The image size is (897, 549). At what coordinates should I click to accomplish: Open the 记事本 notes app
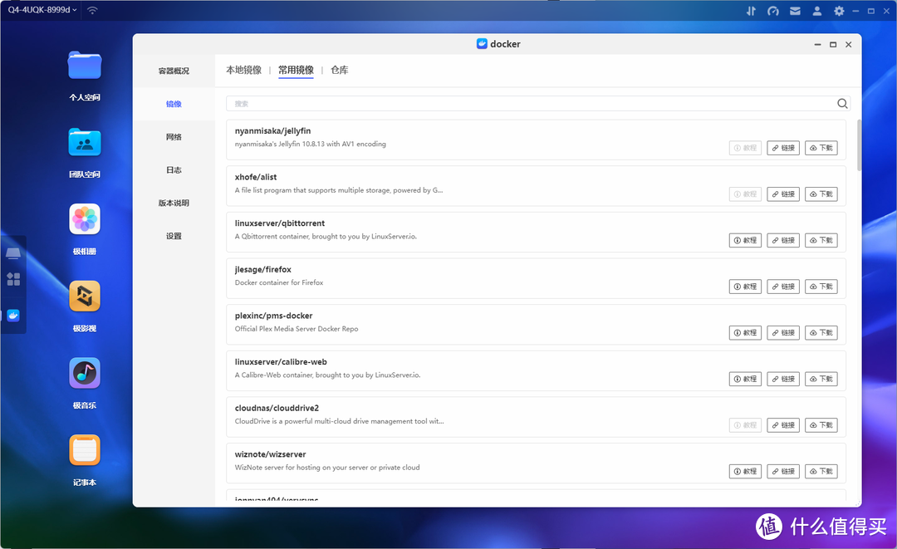click(x=84, y=450)
